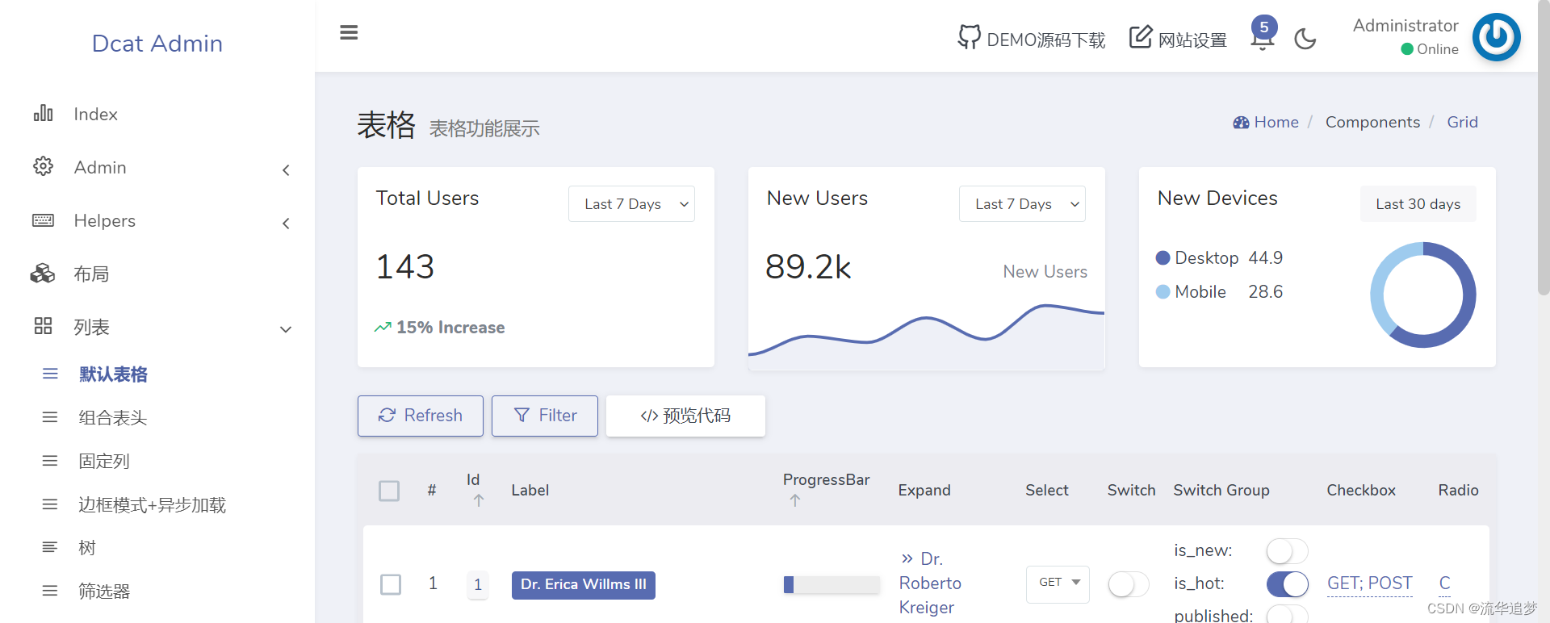Expand the Admin menu chevron
Screen dimensions: 1550x623
tap(286, 169)
